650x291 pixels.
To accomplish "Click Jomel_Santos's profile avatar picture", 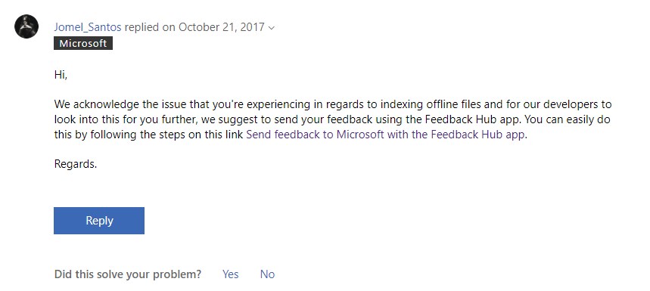I will (26, 26).
